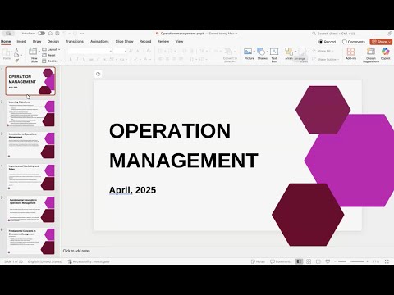Image resolution: width=394 pixels, height=295 pixels.
Task: Click the Home icon in title bar
Action: click(50, 34)
